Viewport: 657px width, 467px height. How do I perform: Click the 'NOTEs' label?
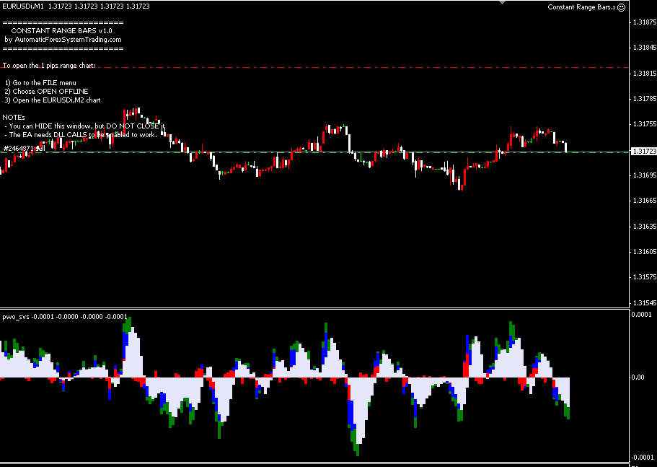pyautogui.click(x=14, y=118)
